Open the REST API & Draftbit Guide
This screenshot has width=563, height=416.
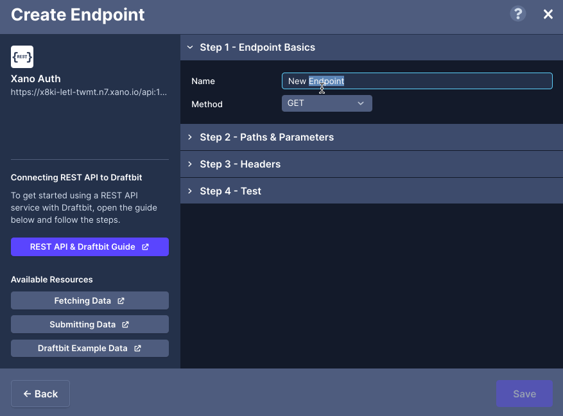pos(90,247)
